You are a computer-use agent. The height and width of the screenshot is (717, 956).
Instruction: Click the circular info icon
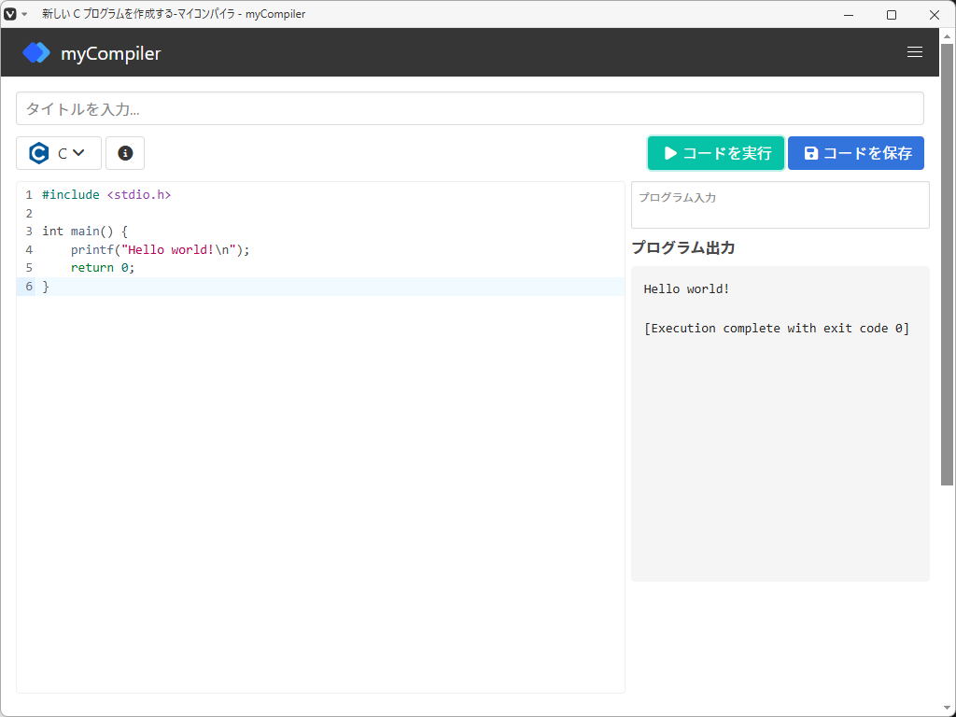click(125, 153)
